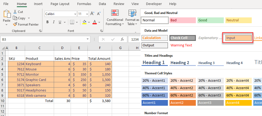262x116 pixels.
Task: Click the Copy icon
Action: 15,18
